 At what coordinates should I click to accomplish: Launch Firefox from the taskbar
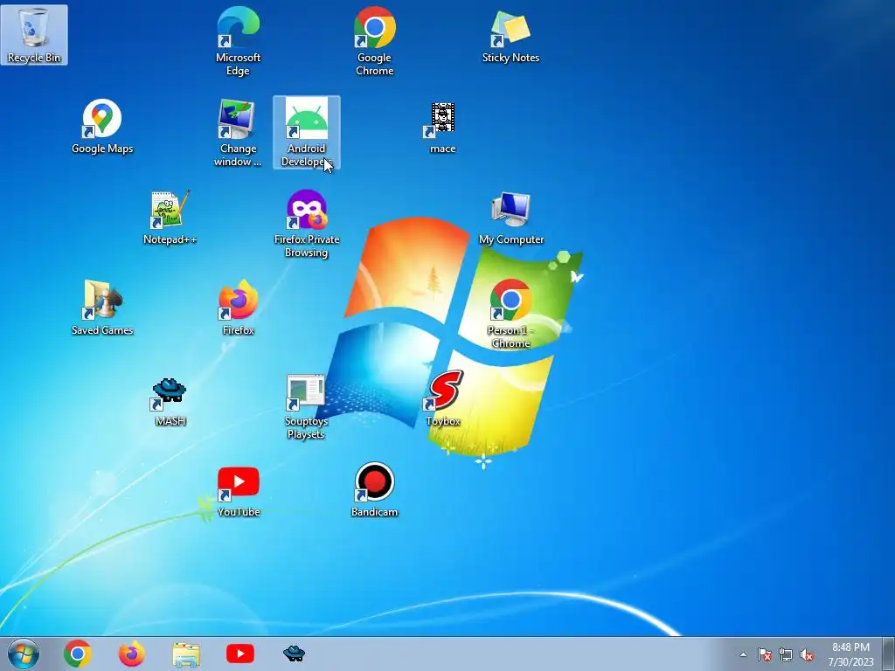pos(131,654)
